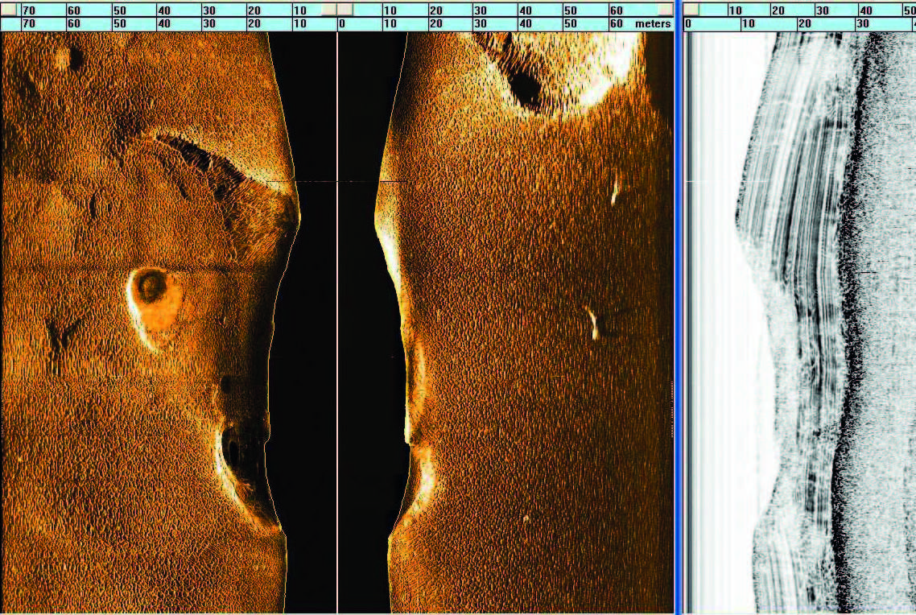Click gray button at right end of port ruler
Image resolution: width=916 pixels, height=615 pixels.
(x=328, y=9)
